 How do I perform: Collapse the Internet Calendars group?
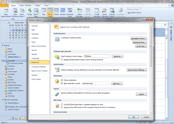click(x=2, y=100)
